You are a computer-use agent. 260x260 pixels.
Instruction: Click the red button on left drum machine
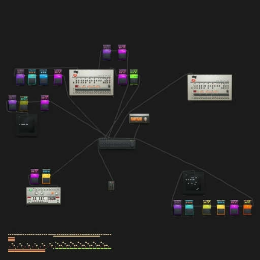pos(76,86)
